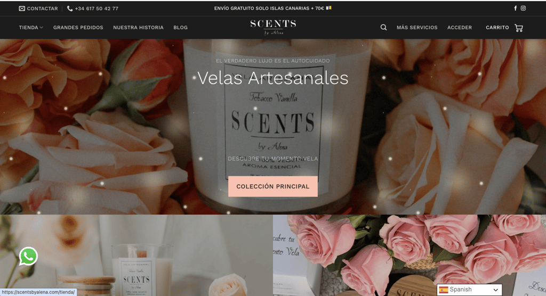
Task: Click the Colección Principal button
Action: point(273,186)
